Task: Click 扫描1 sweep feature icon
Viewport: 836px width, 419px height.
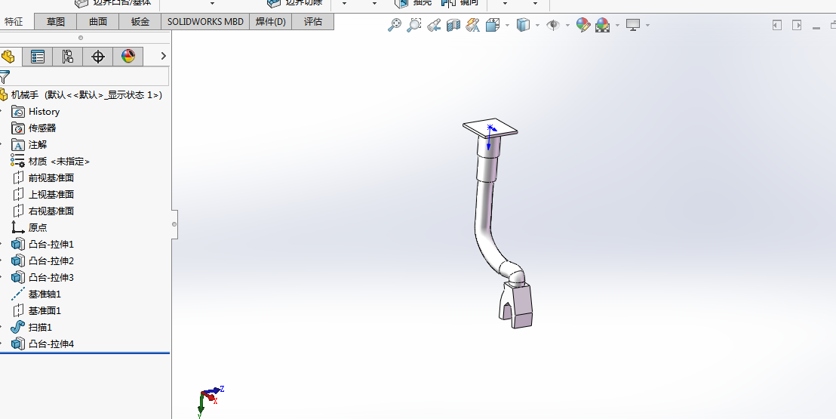Action: (18, 327)
